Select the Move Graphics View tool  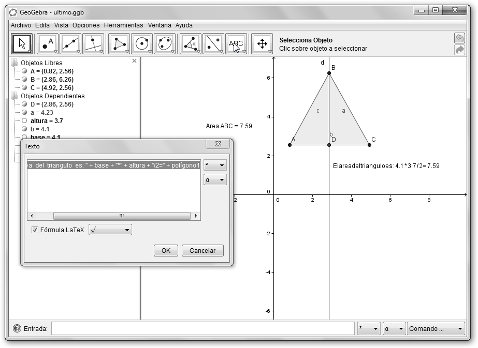262,44
